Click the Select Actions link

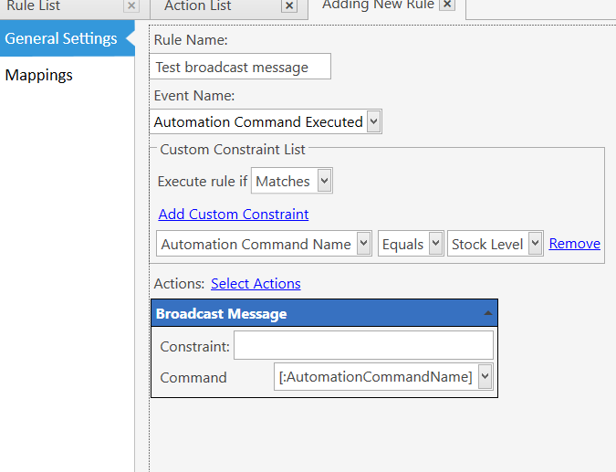coord(256,283)
